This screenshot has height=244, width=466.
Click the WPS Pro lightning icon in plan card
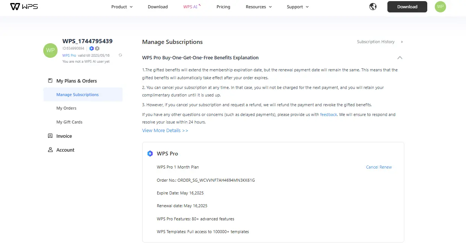tap(150, 154)
